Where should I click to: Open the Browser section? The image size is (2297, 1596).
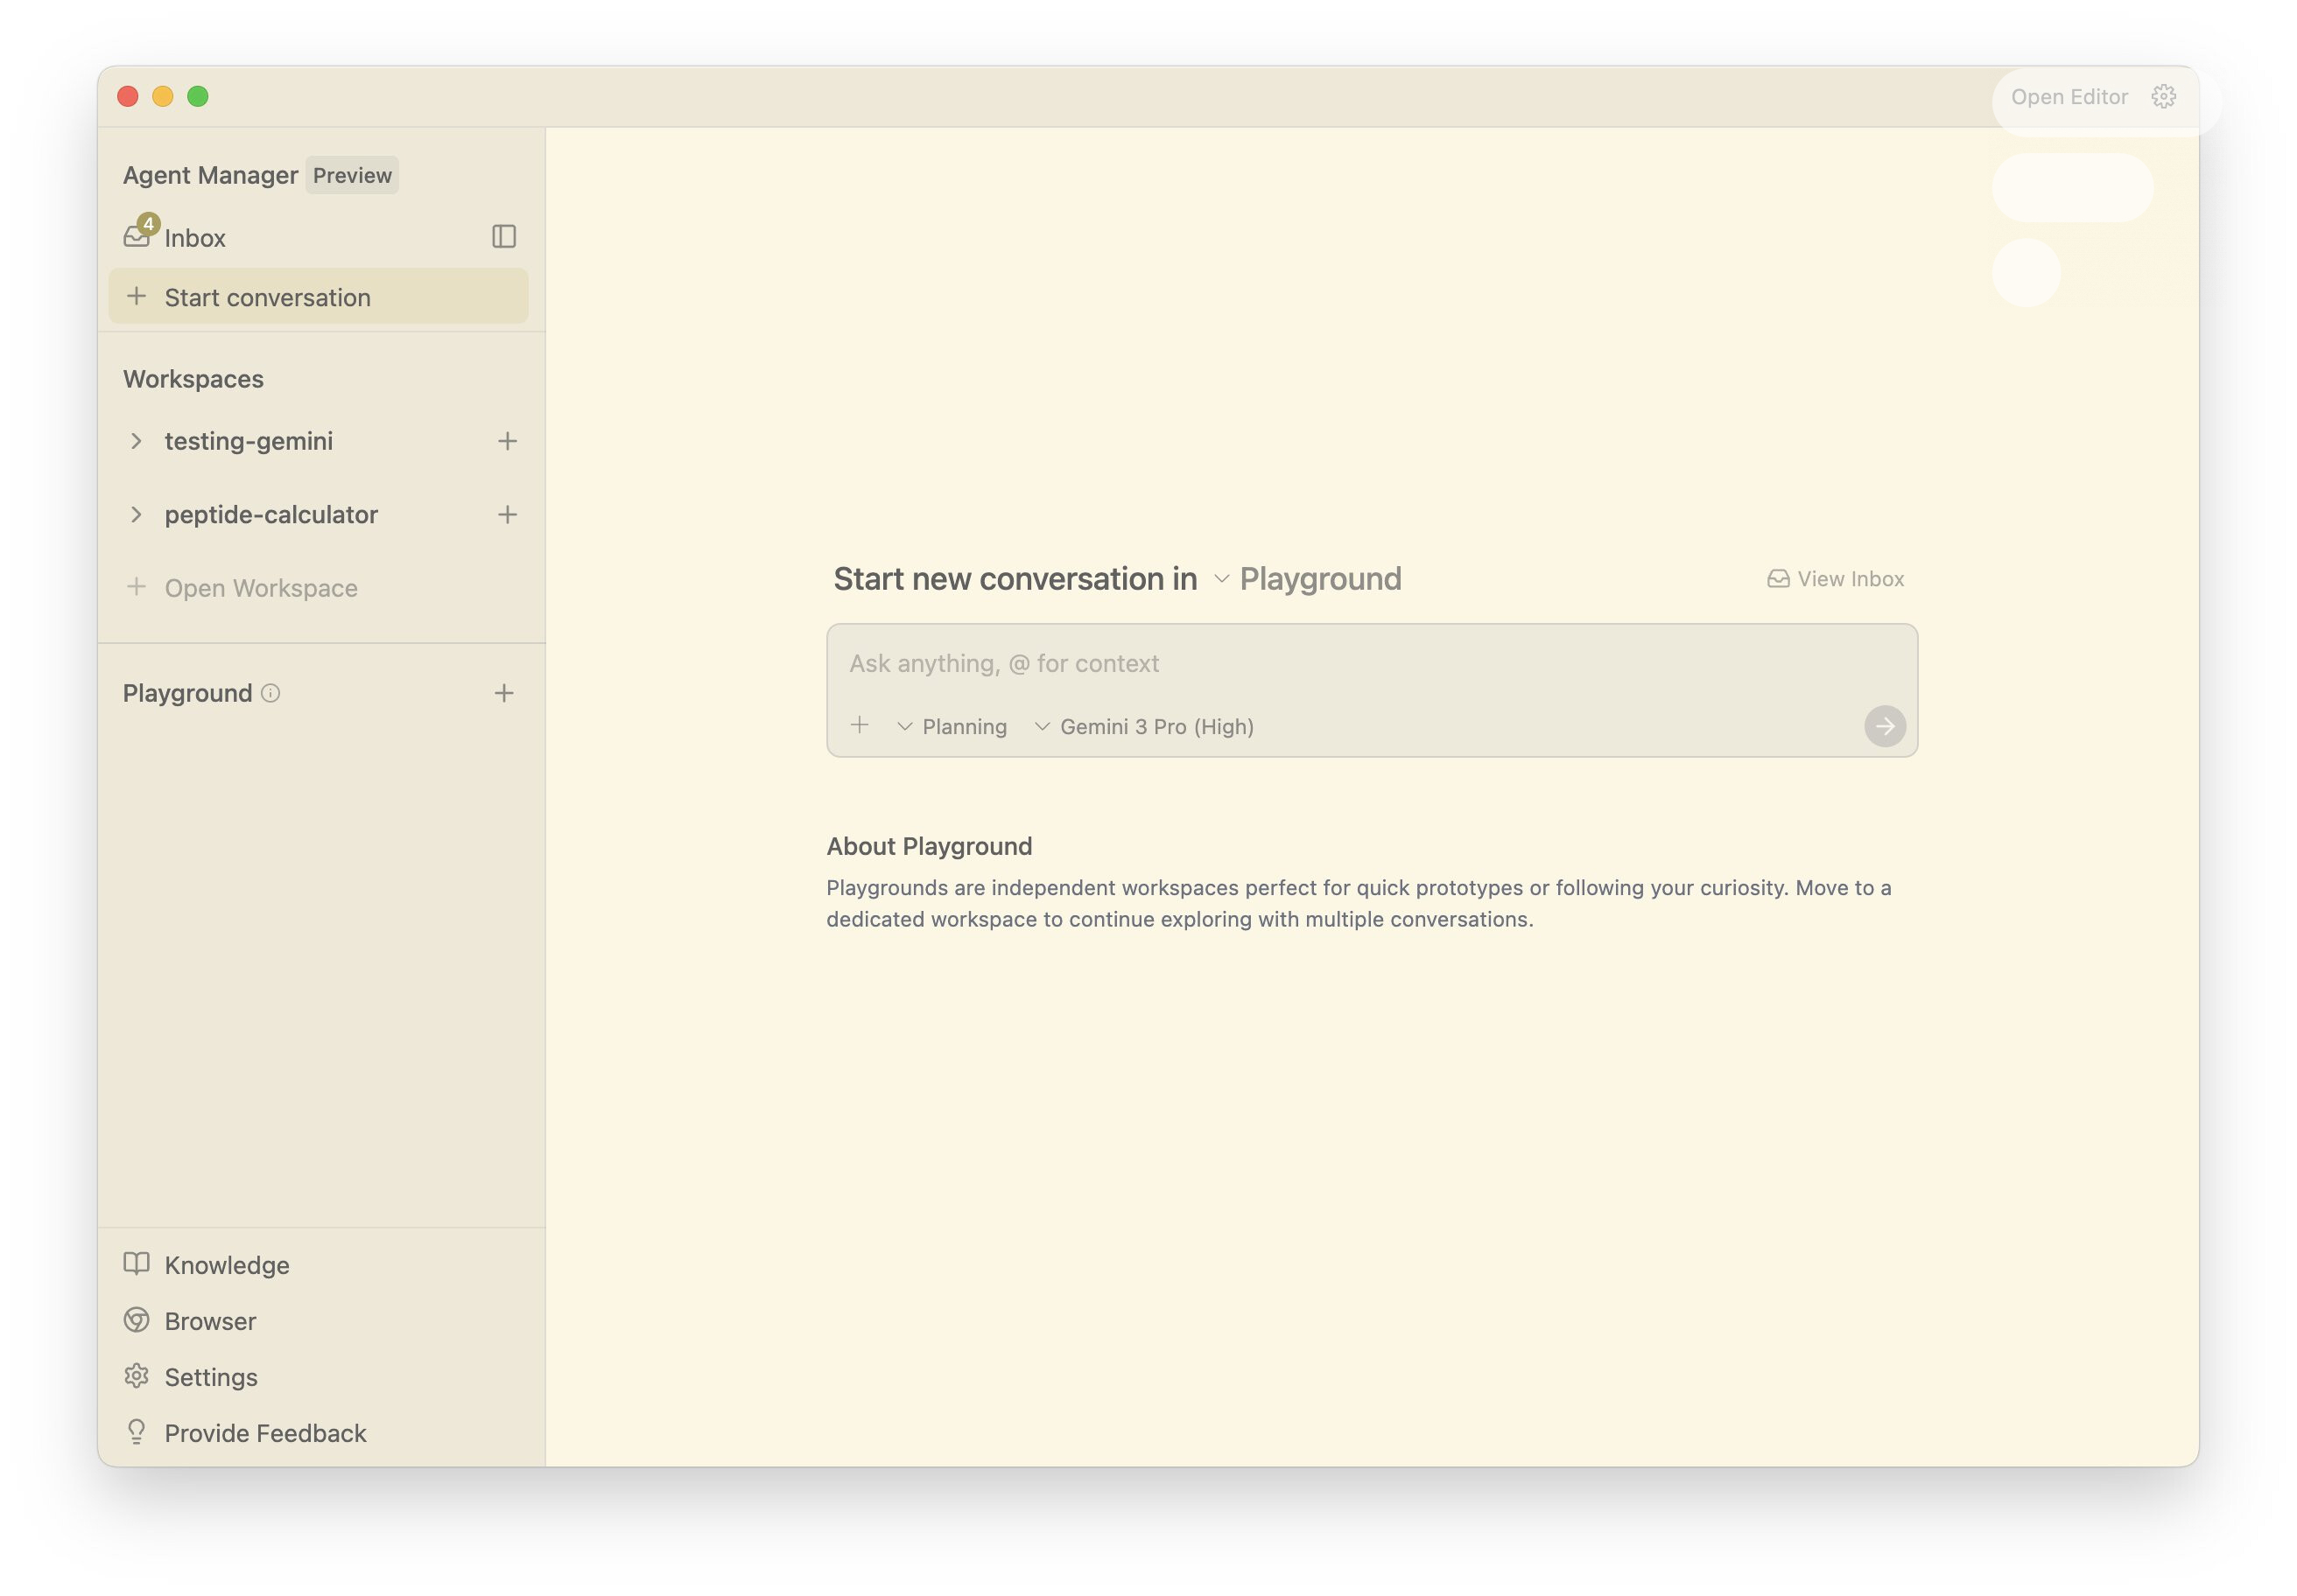pyautogui.click(x=210, y=1321)
